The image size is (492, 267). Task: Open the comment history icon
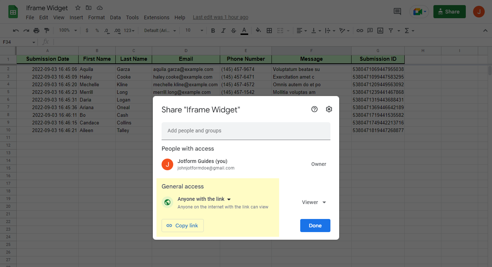[397, 12]
